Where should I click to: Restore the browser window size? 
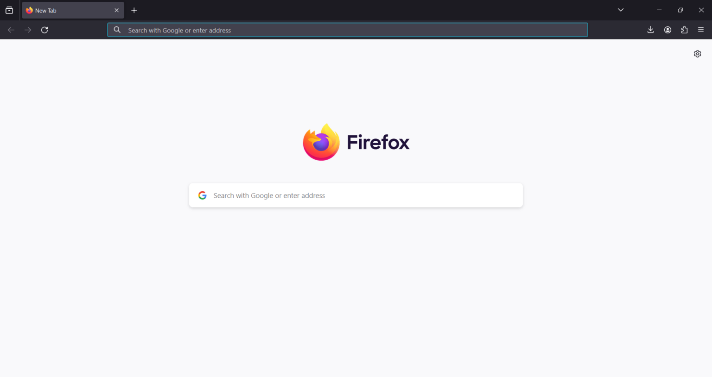(x=680, y=10)
